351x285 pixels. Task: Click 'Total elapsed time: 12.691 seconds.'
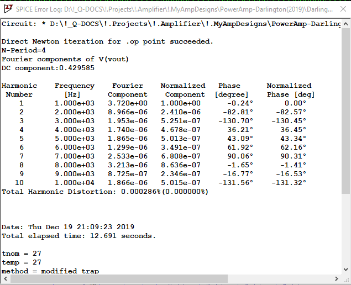coord(78,236)
